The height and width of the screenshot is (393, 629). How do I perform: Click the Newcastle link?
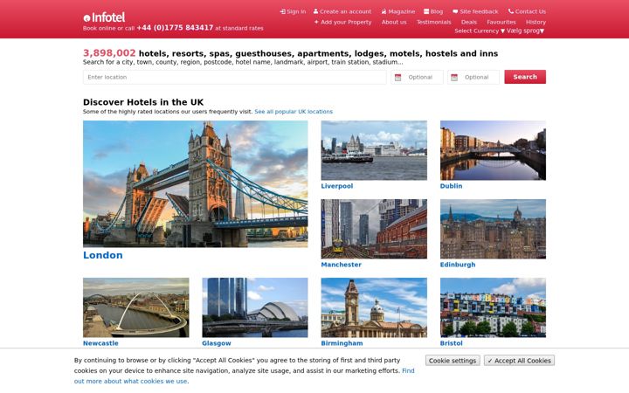[100, 343]
